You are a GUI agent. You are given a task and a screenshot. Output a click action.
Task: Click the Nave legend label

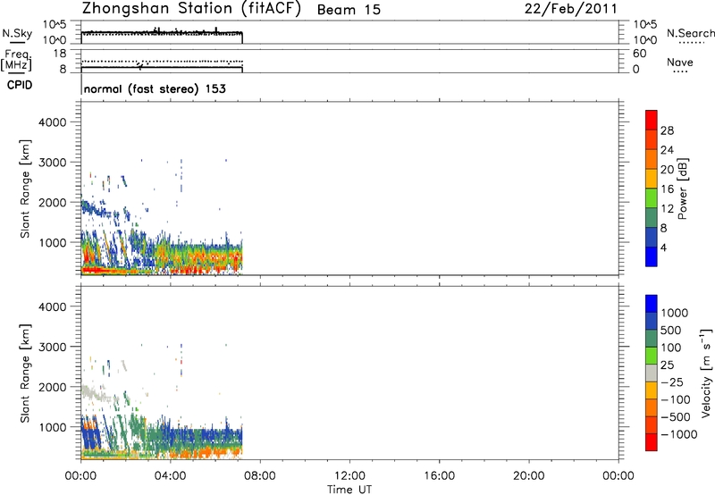[x=680, y=62]
